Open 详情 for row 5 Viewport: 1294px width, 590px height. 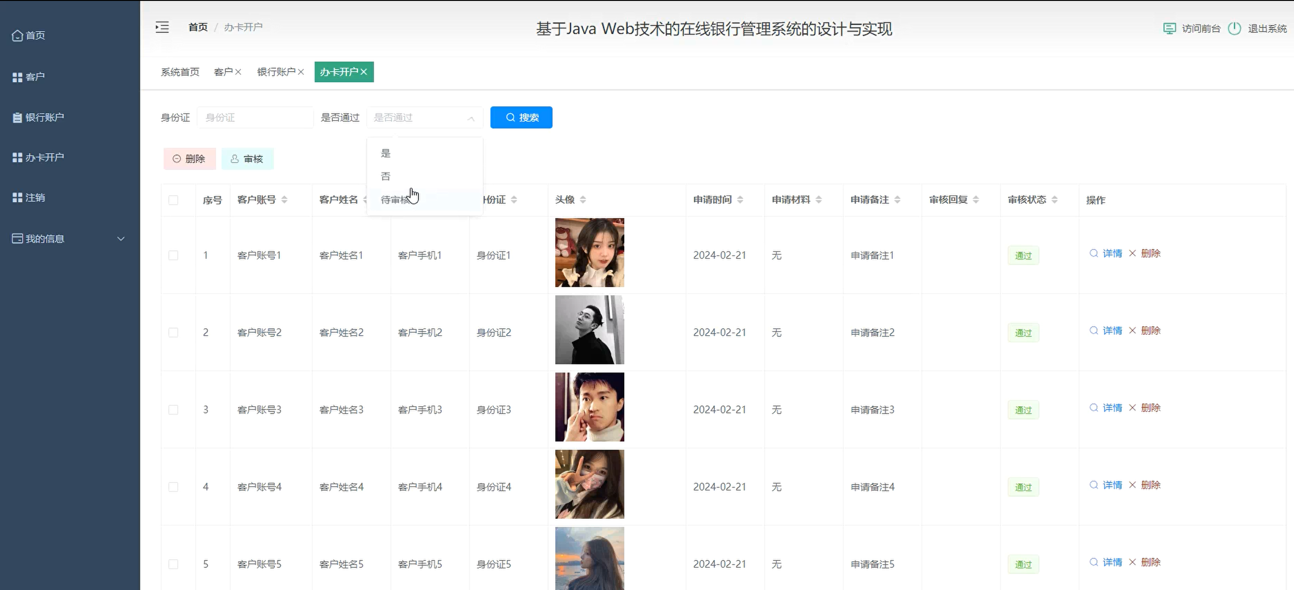1106,562
